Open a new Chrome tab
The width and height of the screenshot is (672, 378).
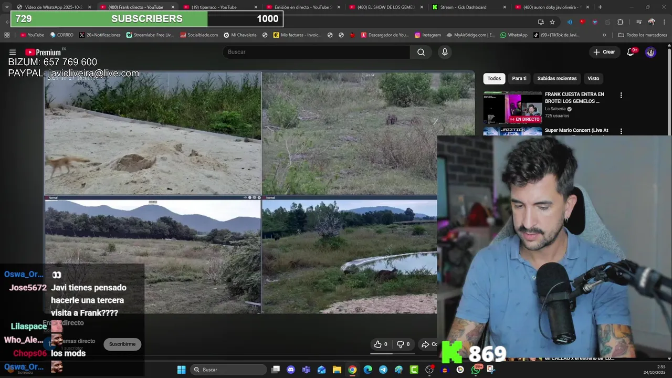(600, 7)
